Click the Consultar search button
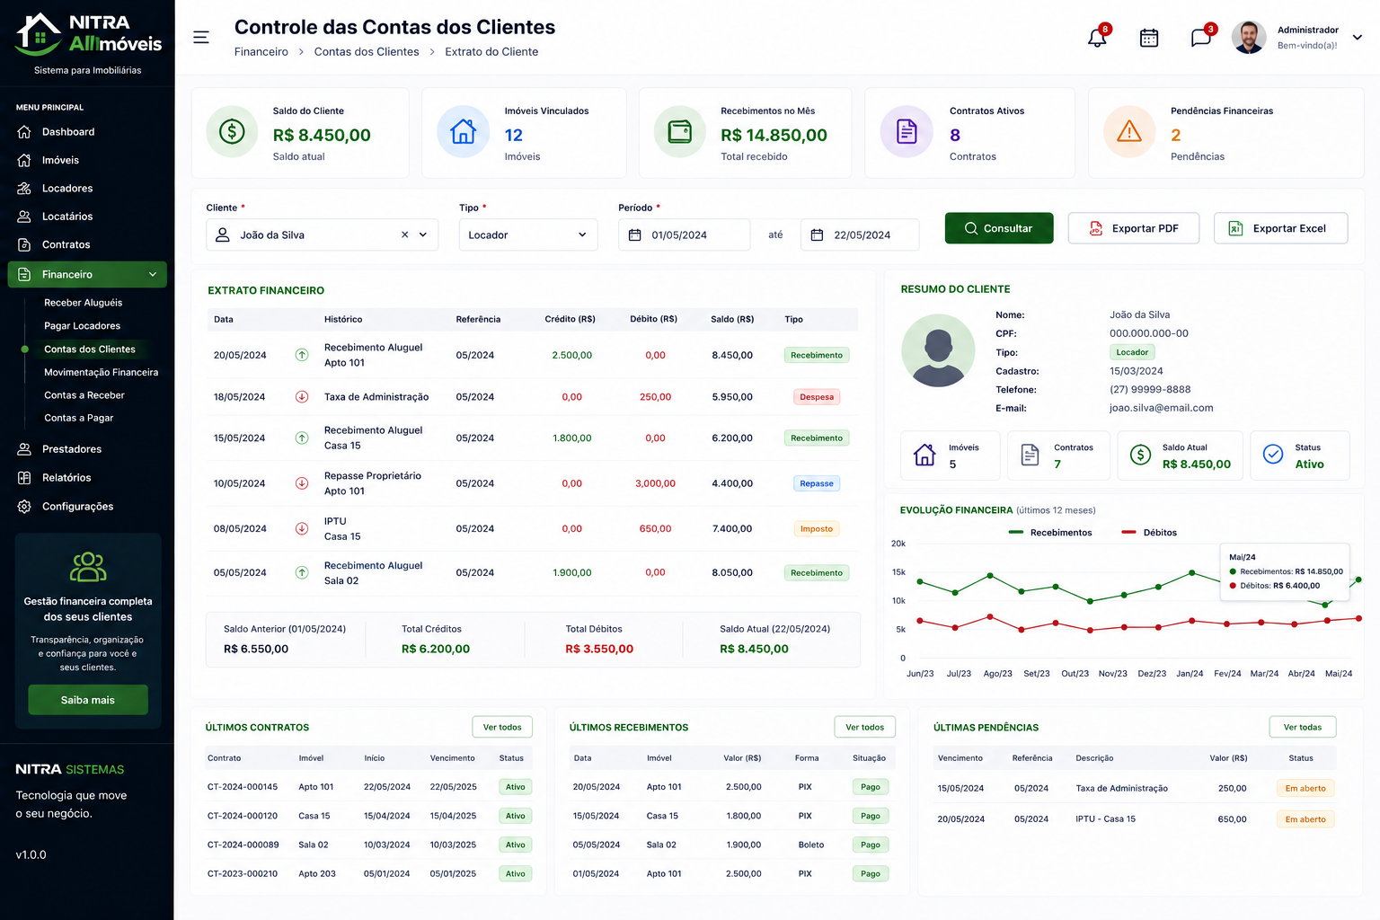This screenshot has width=1380, height=920. (999, 228)
